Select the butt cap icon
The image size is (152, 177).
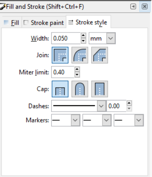coord(60,89)
